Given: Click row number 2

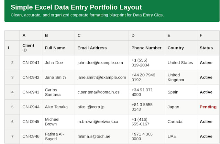Looking at the screenshot, I should [x=12, y=62].
